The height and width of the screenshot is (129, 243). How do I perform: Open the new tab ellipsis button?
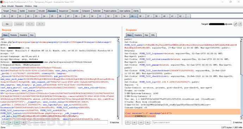pyautogui.click(x=188, y=16)
